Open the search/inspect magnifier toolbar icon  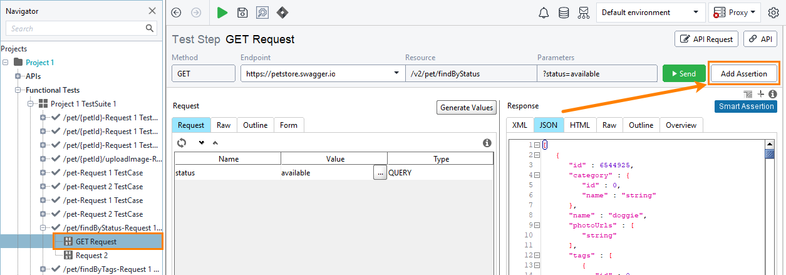pos(262,13)
